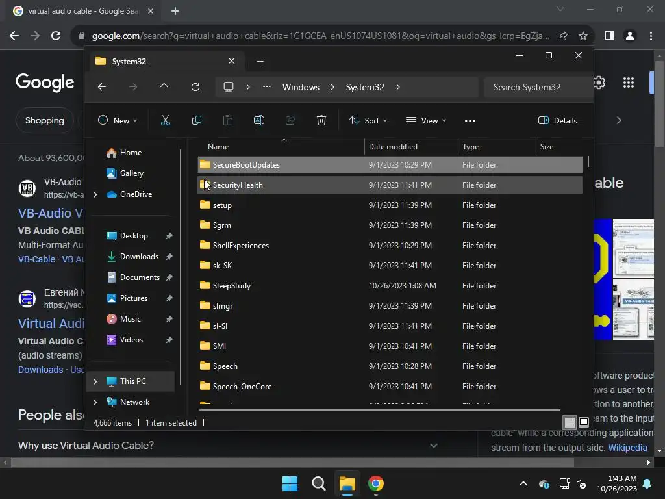Expand the Network tree node

(x=95, y=402)
